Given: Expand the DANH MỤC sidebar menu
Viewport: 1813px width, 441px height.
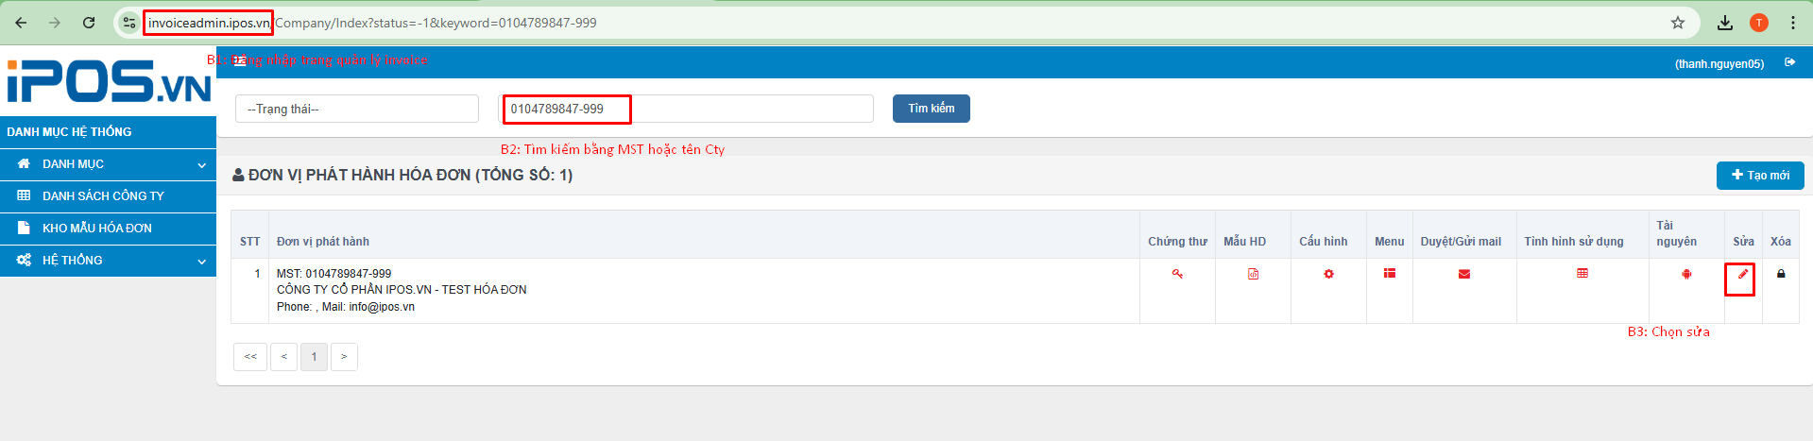Looking at the screenshot, I should point(108,164).
